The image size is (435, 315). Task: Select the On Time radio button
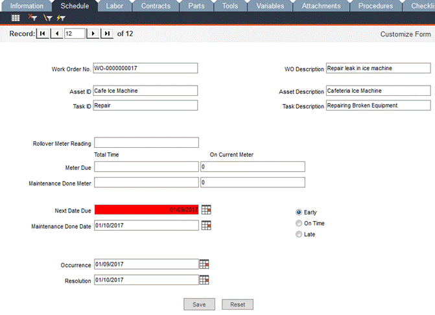click(x=299, y=223)
